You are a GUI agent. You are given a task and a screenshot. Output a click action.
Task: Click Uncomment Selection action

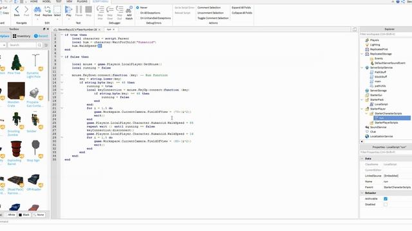[211, 13]
